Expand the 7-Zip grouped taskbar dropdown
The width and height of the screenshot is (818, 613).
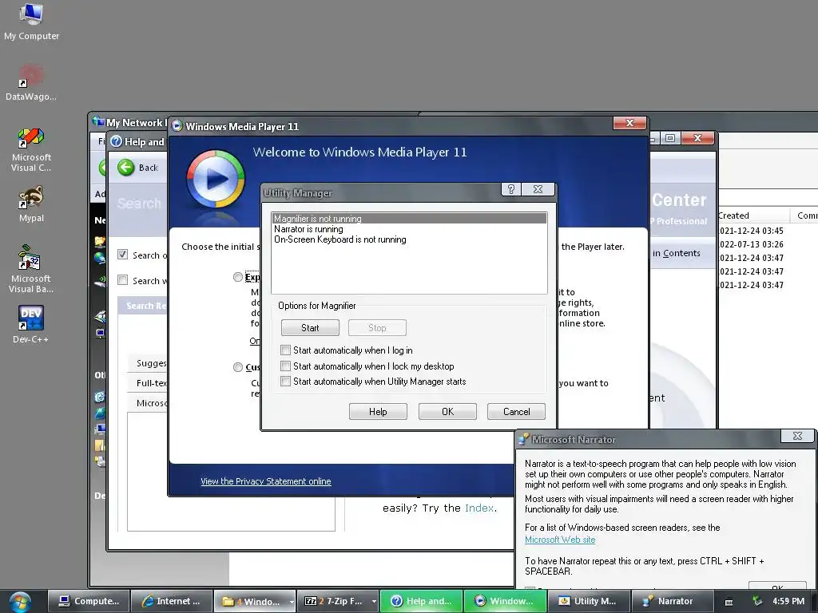374,602
